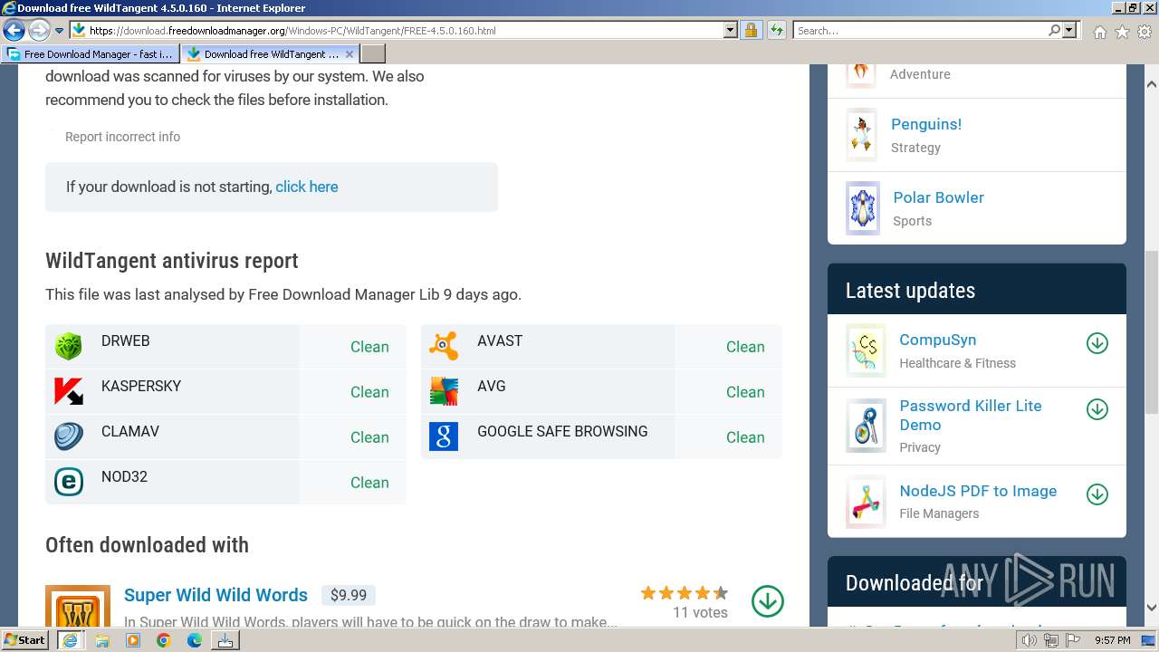Go forward with browser Forward button

38,30
